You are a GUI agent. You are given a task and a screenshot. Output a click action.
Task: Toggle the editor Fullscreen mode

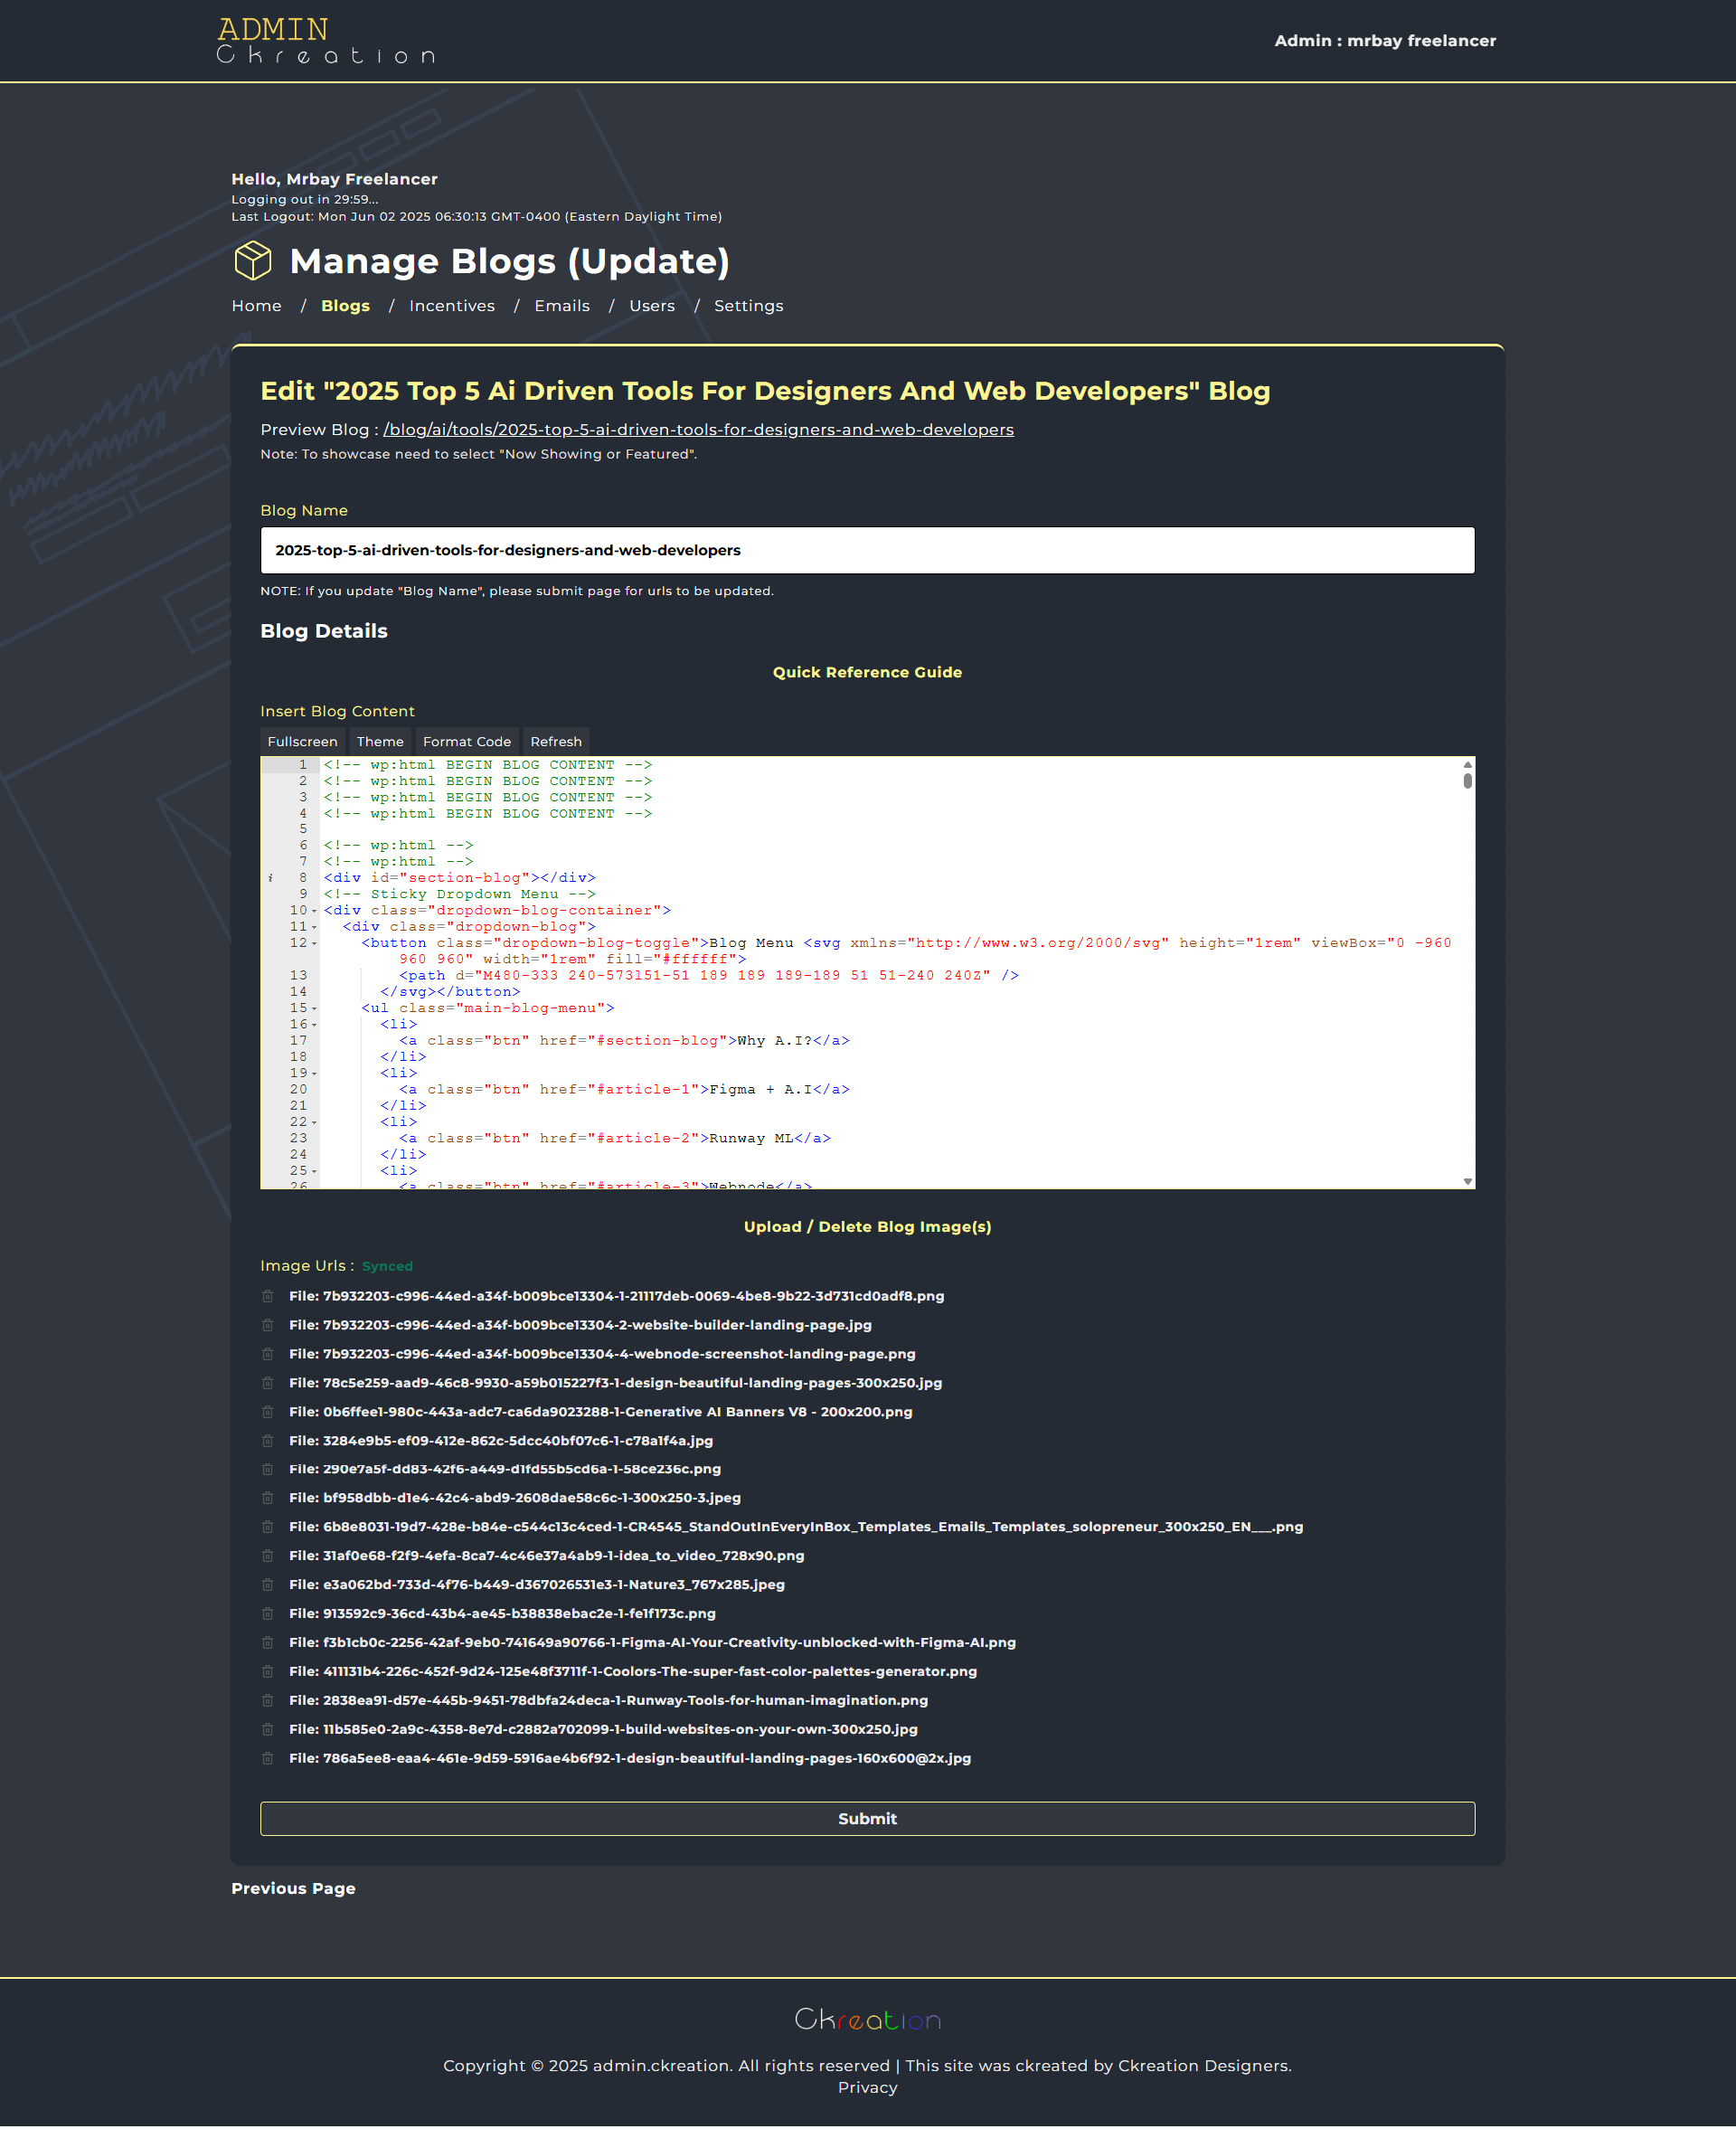(x=302, y=741)
